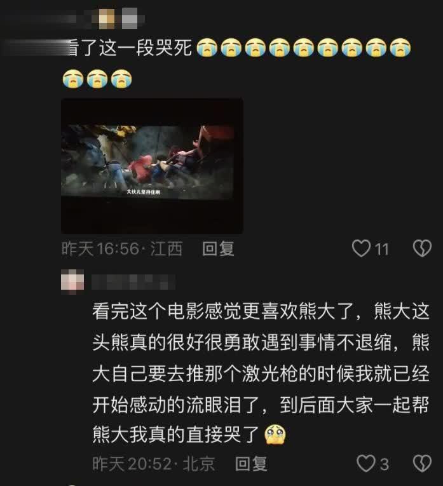443x486 pixels.
Task: Tap the first crying emoji after 哭死
Action: tap(207, 48)
